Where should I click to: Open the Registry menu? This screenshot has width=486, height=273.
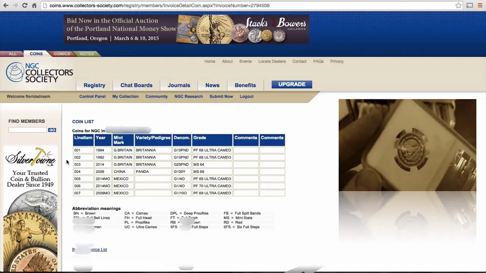point(95,85)
